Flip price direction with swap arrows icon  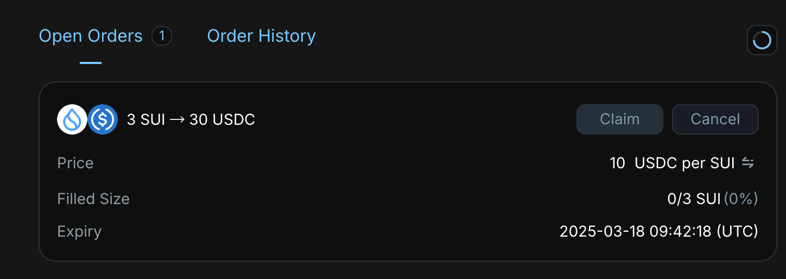click(748, 163)
